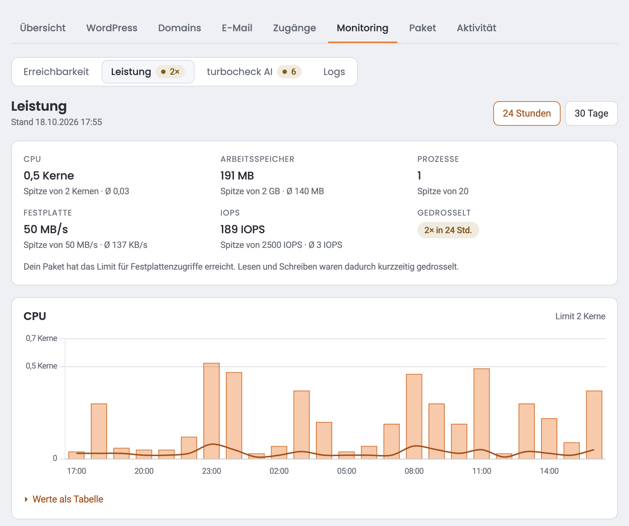This screenshot has height=526, width=629.
Task: Expand Werte als Tabelle
Action: [68, 499]
